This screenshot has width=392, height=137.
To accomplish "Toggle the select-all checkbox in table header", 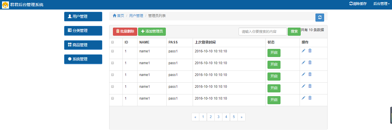I will tap(113, 42).
